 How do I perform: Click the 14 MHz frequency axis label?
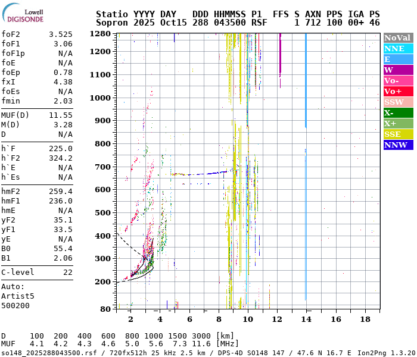coord(306,320)
